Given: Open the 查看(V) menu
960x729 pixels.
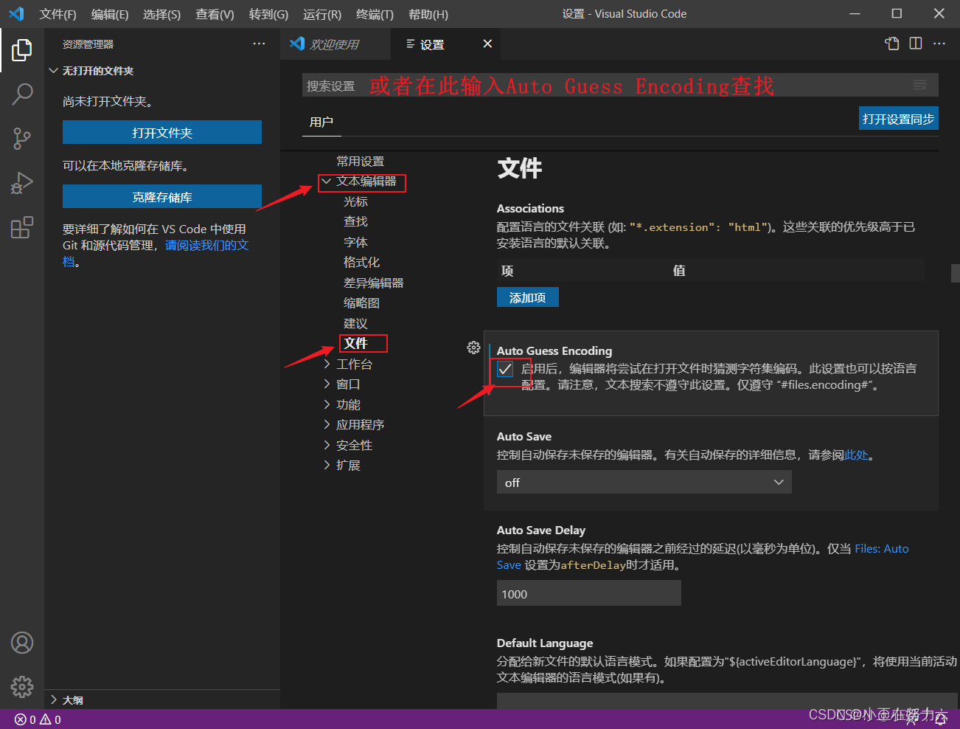Looking at the screenshot, I should (x=215, y=15).
